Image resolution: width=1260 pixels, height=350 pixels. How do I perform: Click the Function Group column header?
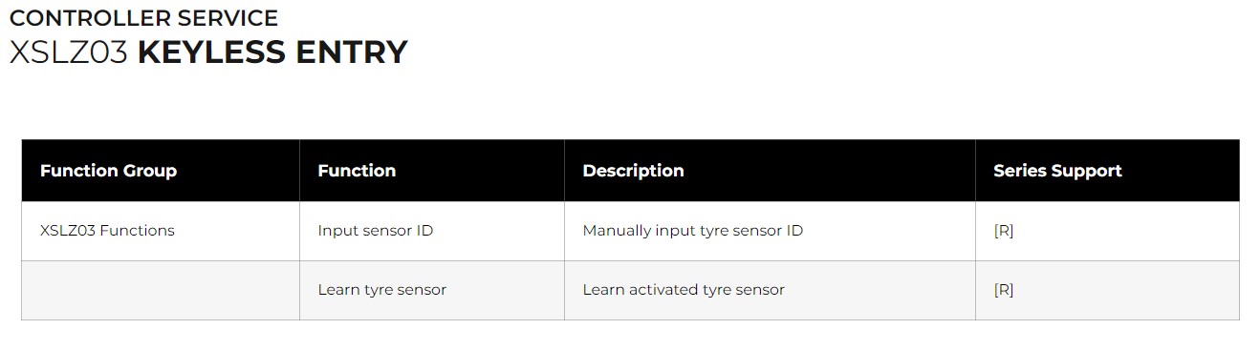tap(108, 171)
